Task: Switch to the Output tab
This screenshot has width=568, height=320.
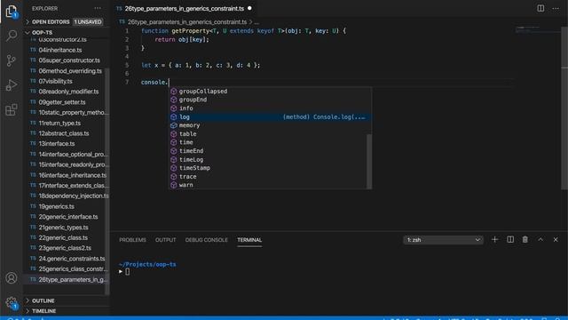Action: coord(166,240)
